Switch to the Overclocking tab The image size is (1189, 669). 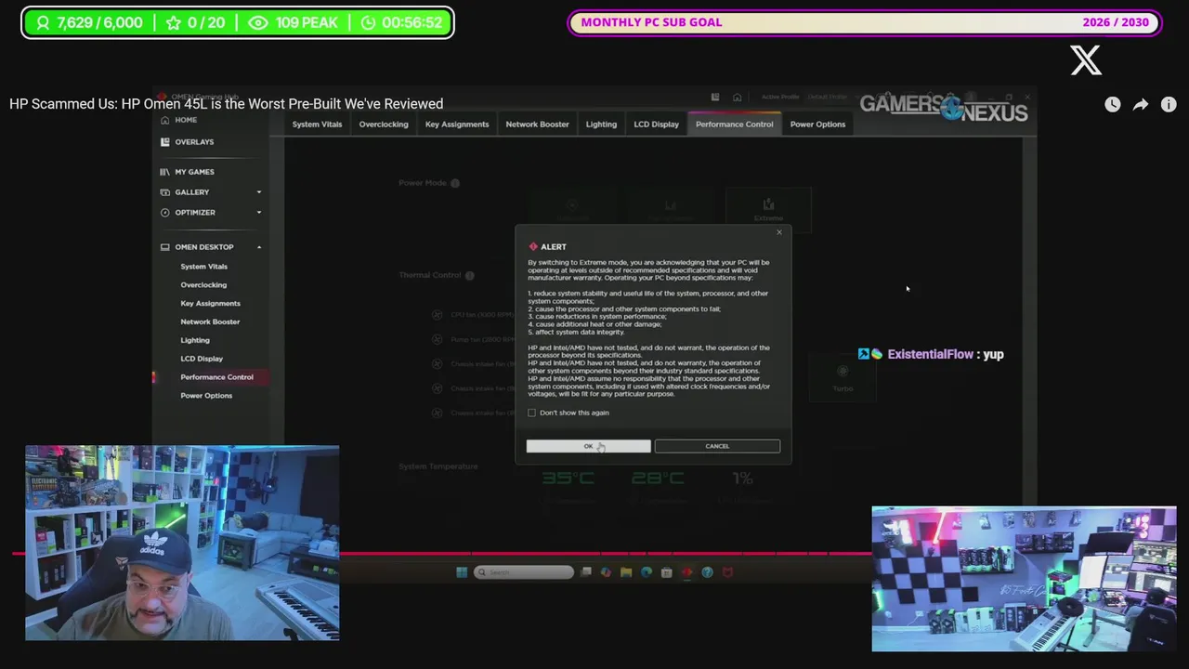point(384,125)
